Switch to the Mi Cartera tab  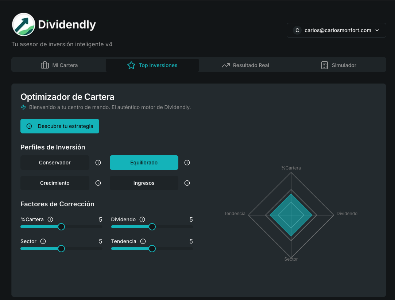point(59,65)
